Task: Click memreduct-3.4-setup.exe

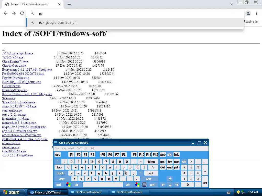Action: pos(19,123)
